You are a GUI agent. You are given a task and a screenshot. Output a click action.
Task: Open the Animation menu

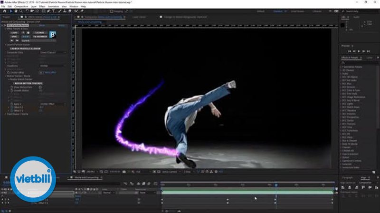pyautogui.click(x=53, y=7)
